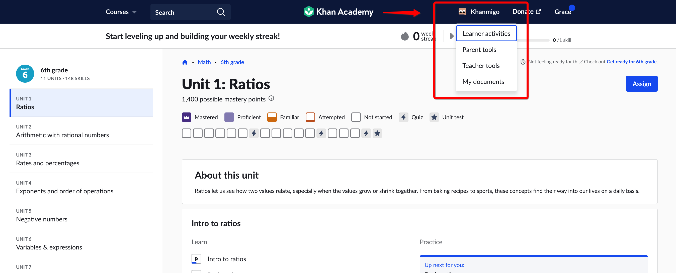Viewport: 676px width, 273px height.
Task: Open mastery points info tooltip icon
Action: [272, 98]
